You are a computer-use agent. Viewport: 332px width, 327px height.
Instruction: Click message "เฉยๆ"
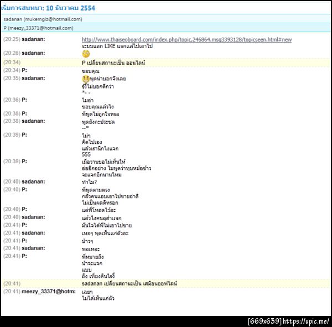pyautogui.click(x=87, y=292)
